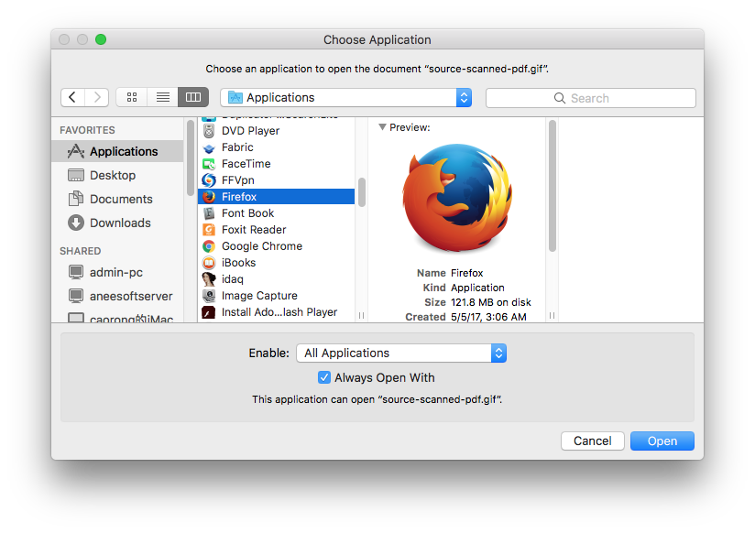Select the "Fabric" name text
Viewport: 755px width, 533px height.
[237, 147]
